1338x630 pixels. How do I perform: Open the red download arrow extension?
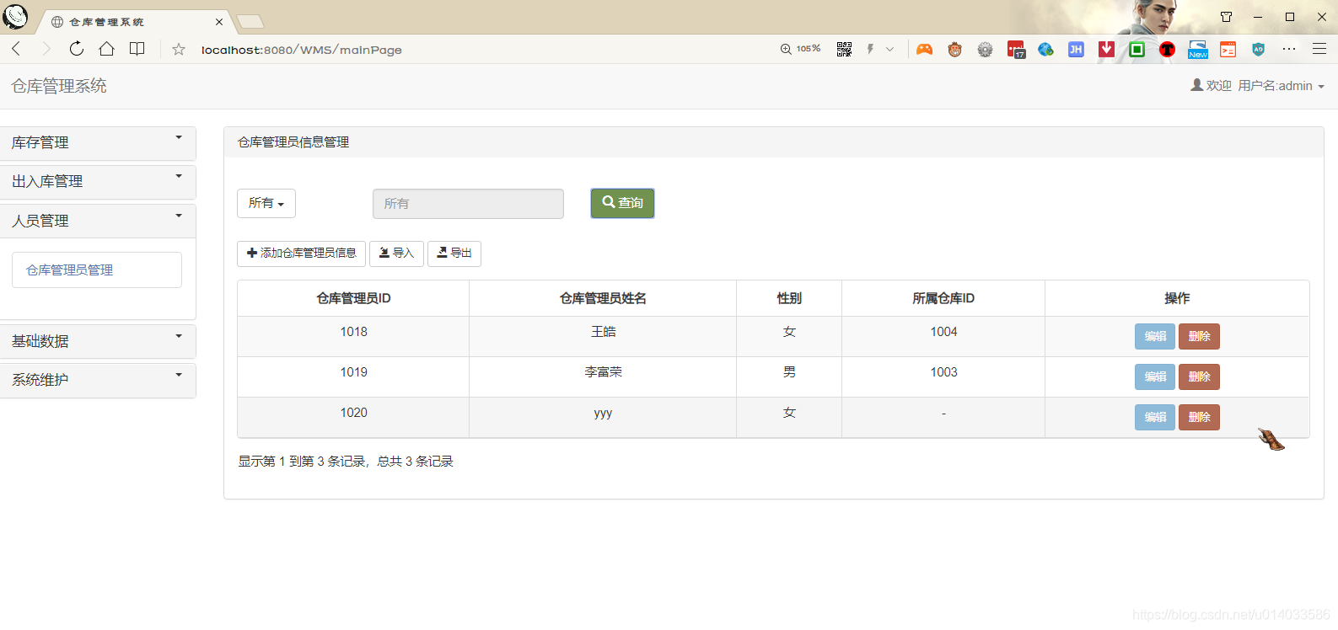tap(1106, 49)
